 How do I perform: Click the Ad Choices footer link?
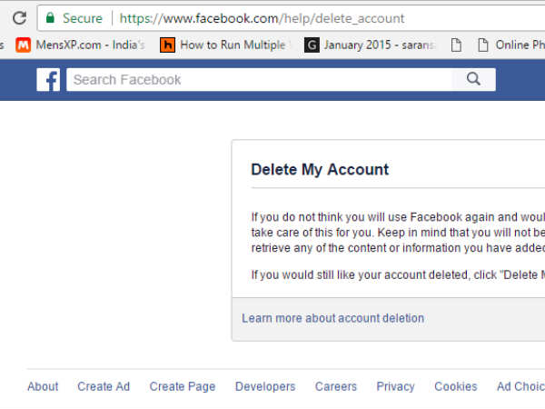[x=520, y=386]
